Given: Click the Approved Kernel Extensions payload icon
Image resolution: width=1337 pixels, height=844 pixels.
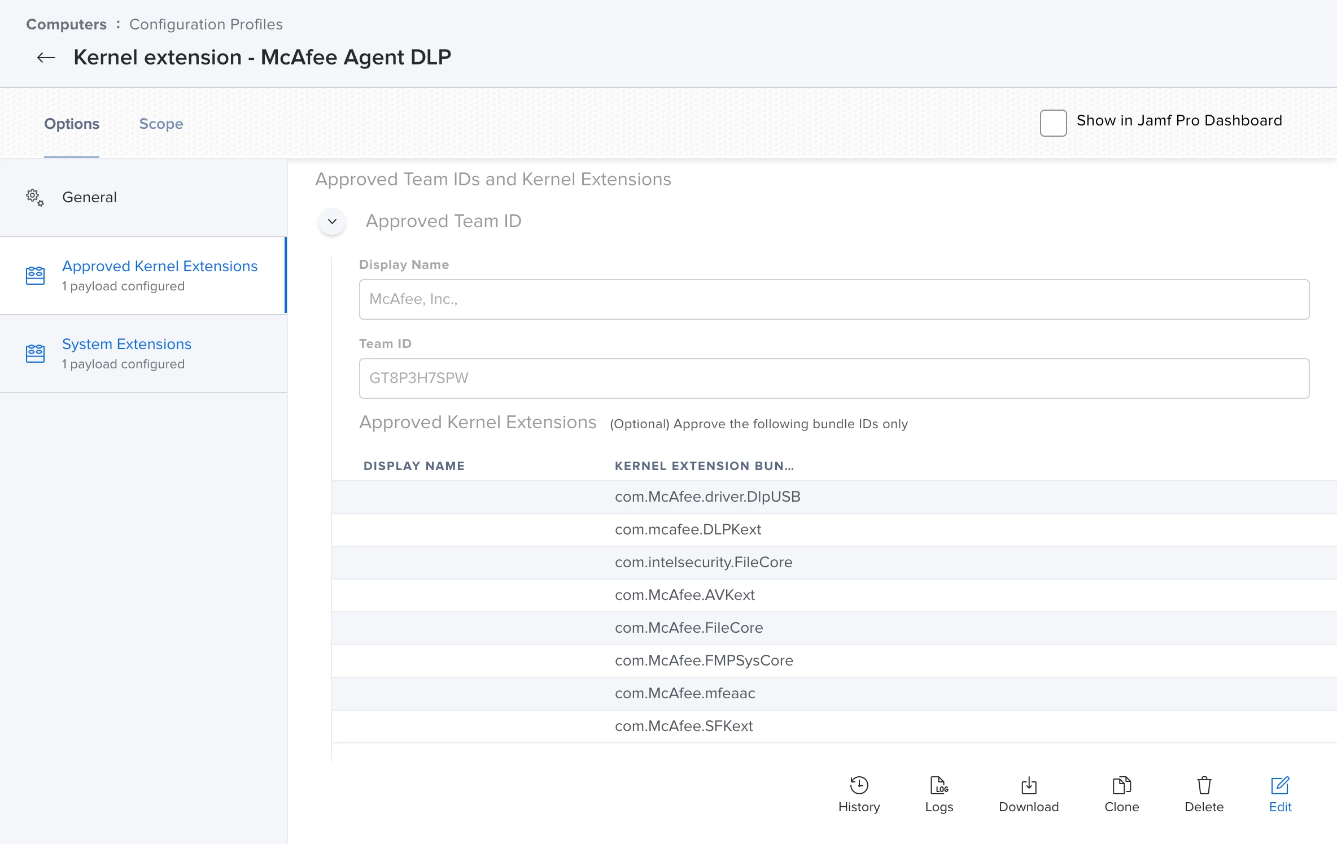Looking at the screenshot, I should pyautogui.click(x=35, y=276).
